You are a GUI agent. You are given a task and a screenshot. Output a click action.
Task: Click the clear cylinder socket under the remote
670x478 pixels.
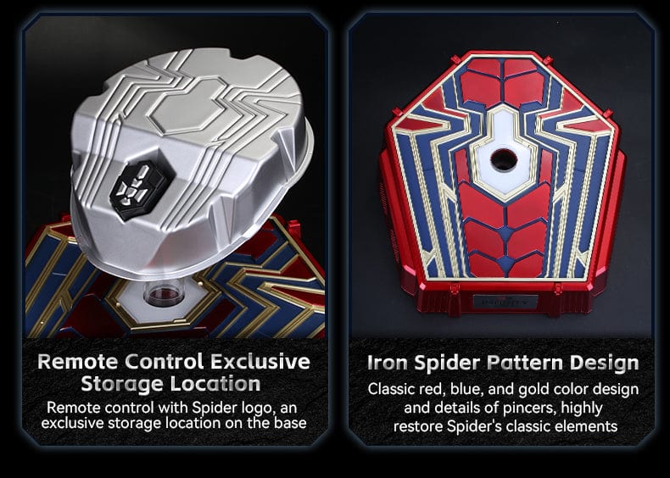[164, 293]
